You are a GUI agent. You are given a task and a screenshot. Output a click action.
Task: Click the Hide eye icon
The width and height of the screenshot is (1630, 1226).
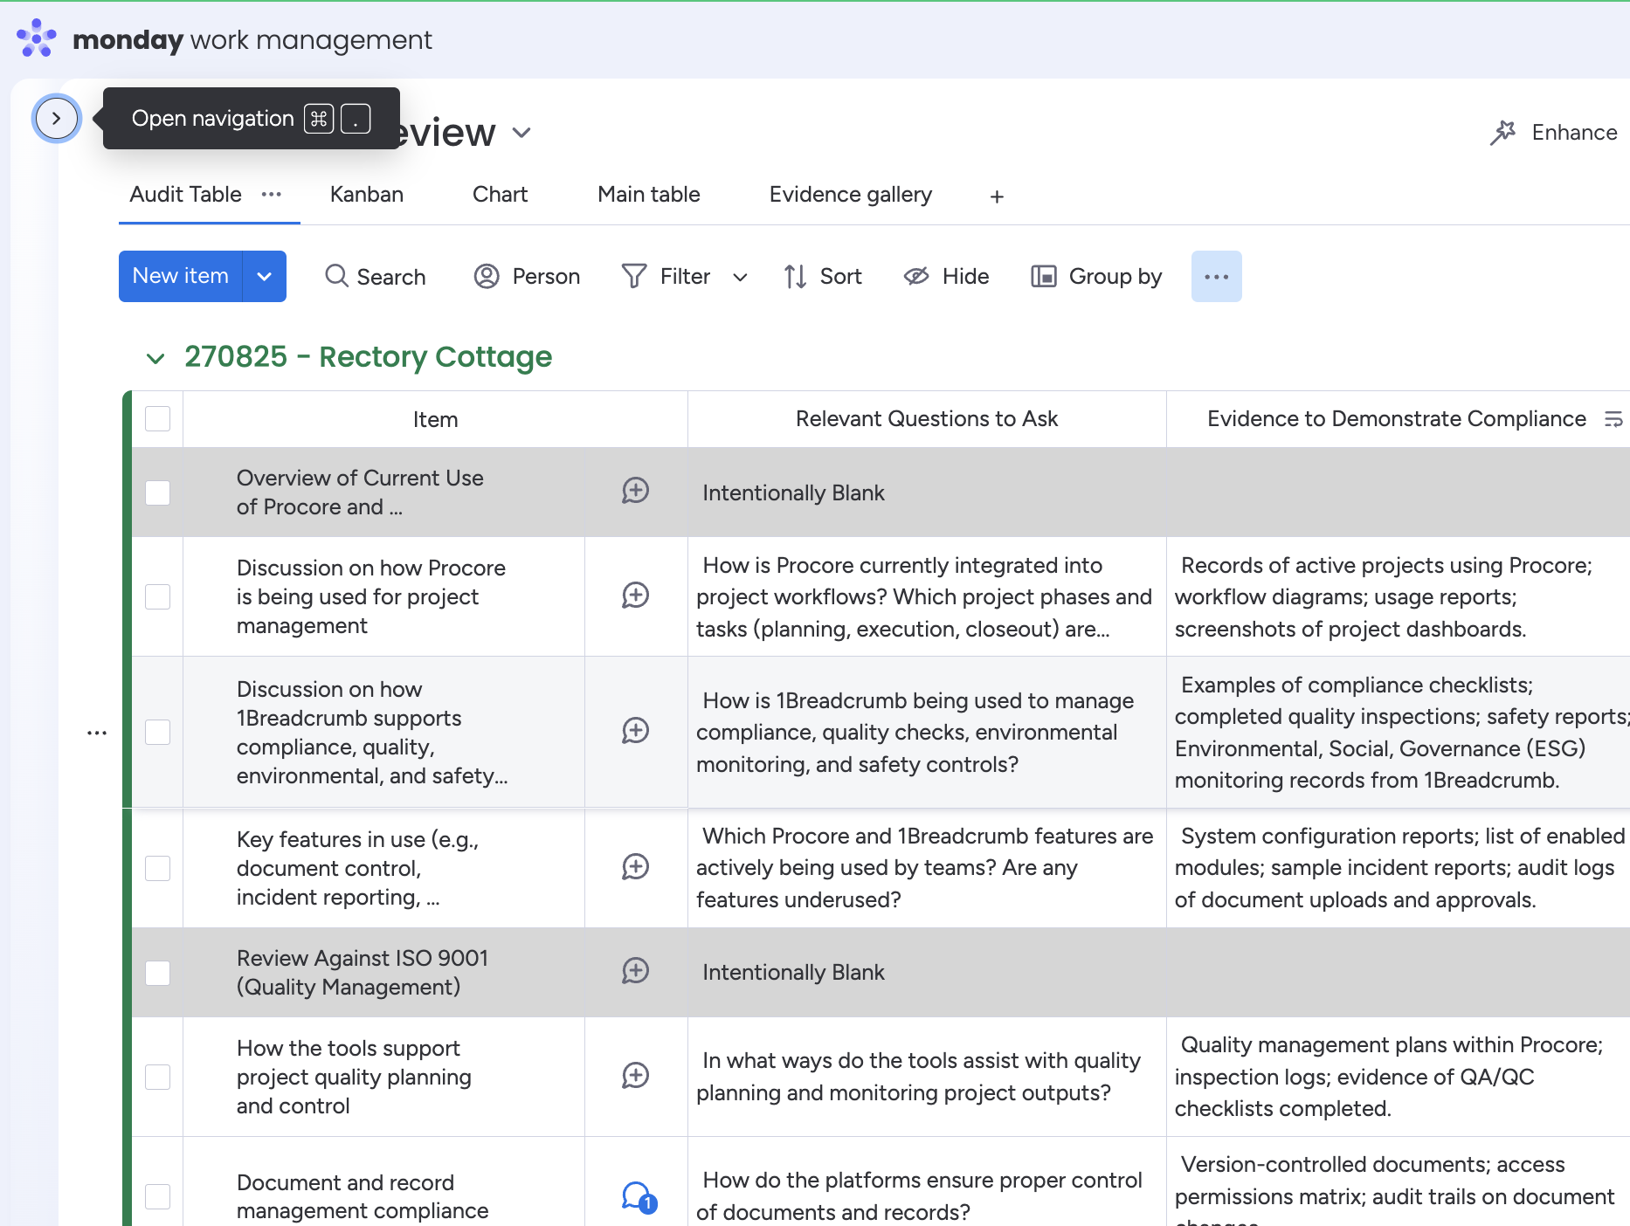916,276
